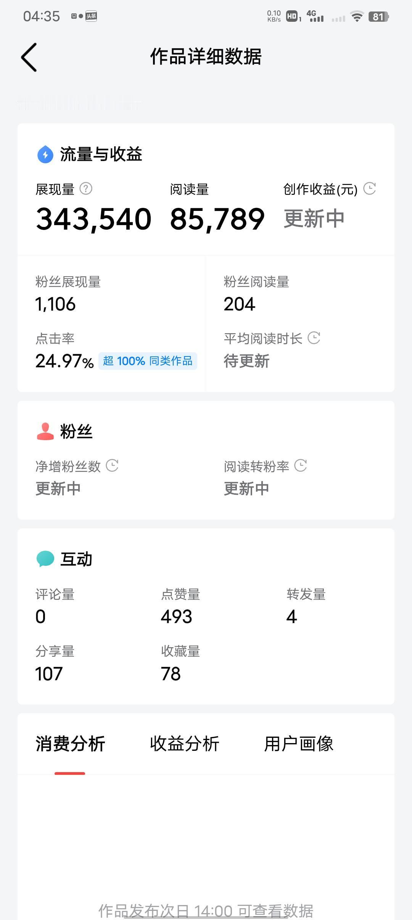This screenshot has width=412, height=920.
Task: Tap the WiFi icon in status bar
Action: tap(357, 16)
